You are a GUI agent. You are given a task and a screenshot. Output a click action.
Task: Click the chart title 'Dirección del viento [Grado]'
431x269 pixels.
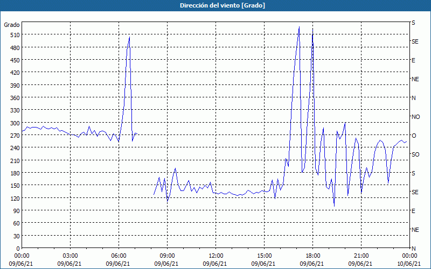223,5
